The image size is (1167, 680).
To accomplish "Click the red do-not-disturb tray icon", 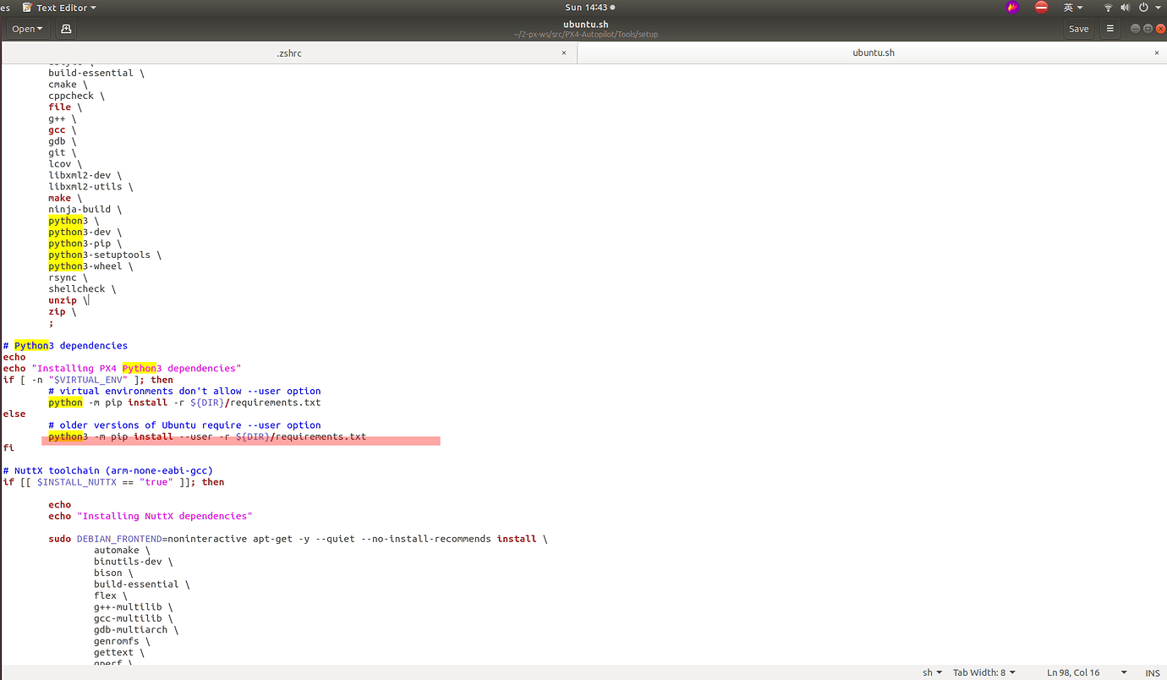I will 1041,7.
